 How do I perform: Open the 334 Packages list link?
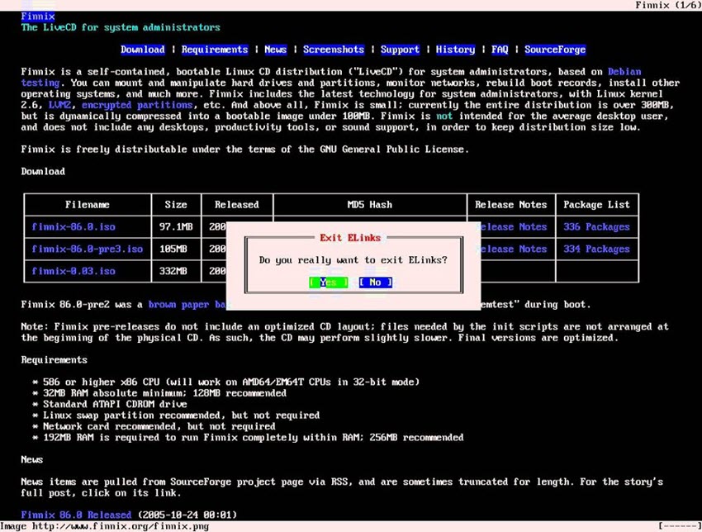(x=596, y=249)
